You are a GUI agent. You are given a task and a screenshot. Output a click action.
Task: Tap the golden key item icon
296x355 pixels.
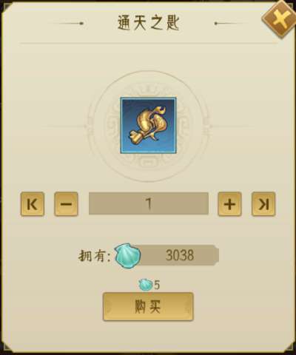[x=148, y=125]
